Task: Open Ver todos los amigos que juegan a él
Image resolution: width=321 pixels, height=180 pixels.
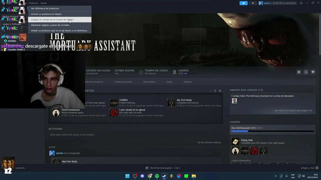Action: 293,110
